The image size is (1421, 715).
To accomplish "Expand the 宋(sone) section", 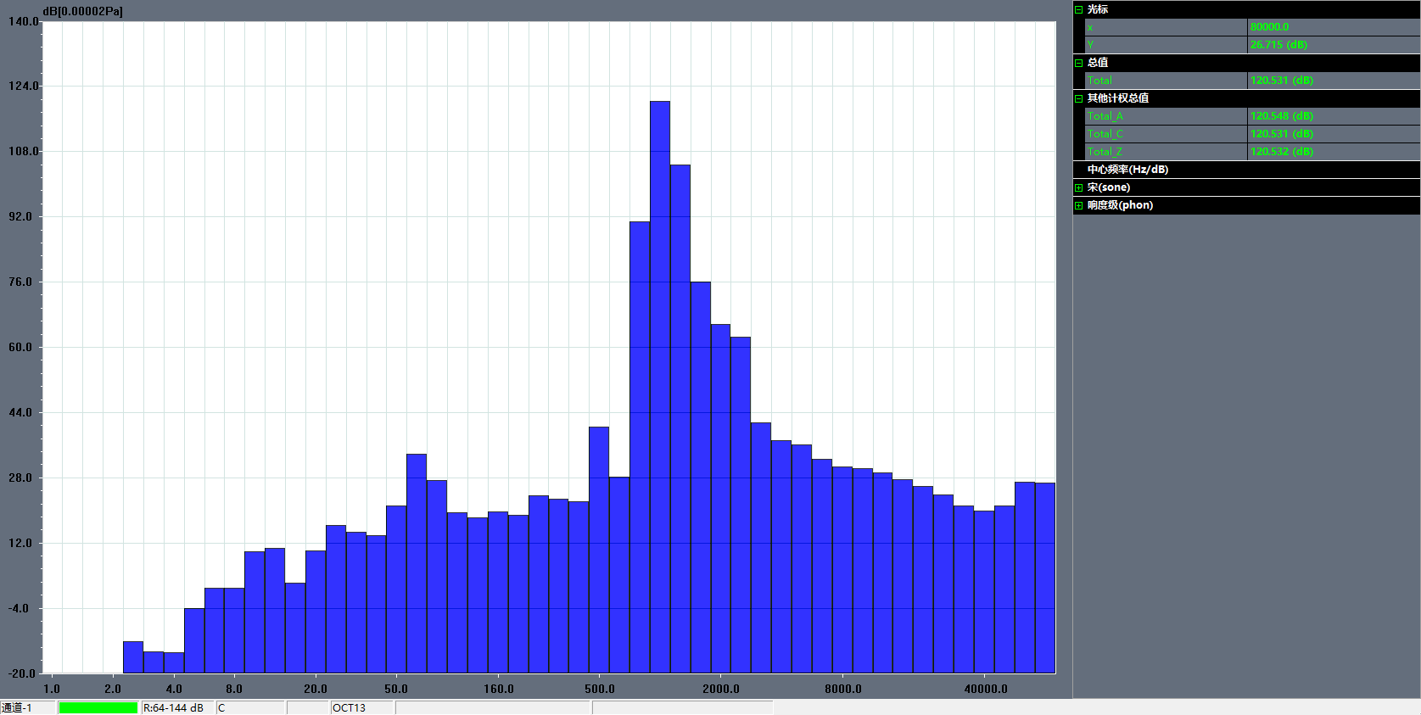I will click(1078, 187).
